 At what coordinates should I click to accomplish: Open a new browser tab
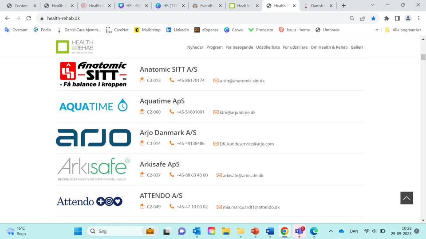(x=343, y=6)
